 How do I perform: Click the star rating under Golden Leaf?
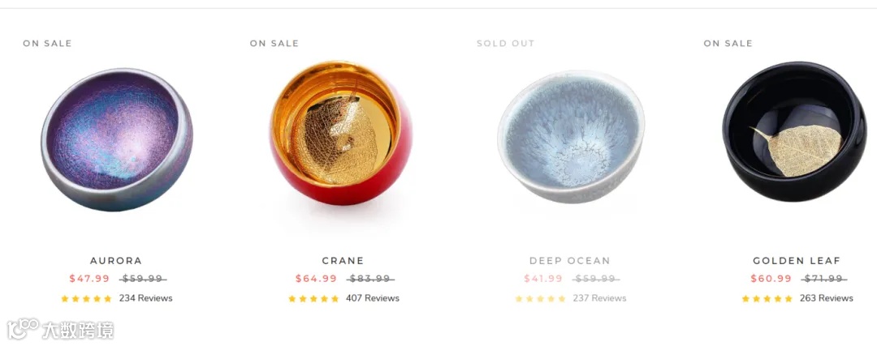[767, 298]
